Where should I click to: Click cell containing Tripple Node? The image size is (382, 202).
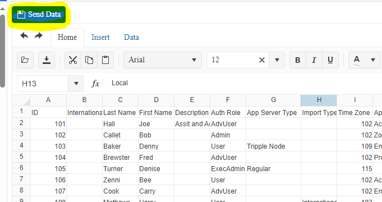(273, 146)
